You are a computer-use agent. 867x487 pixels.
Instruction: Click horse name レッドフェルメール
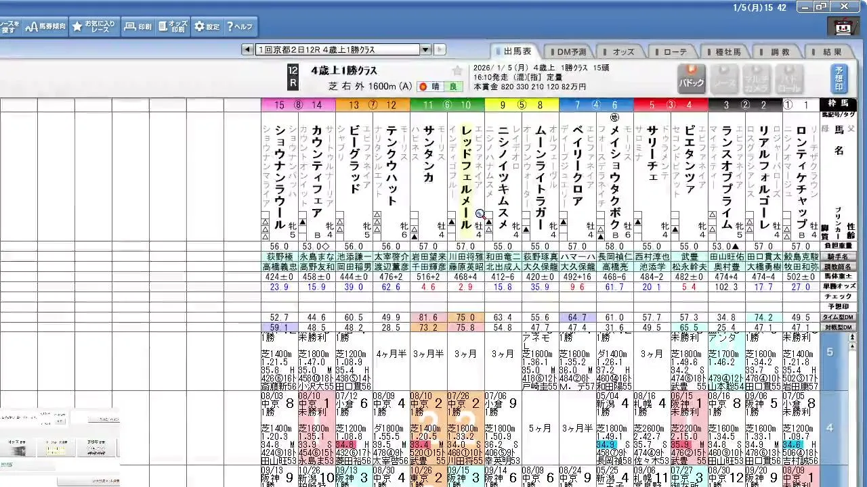point(465,177)
